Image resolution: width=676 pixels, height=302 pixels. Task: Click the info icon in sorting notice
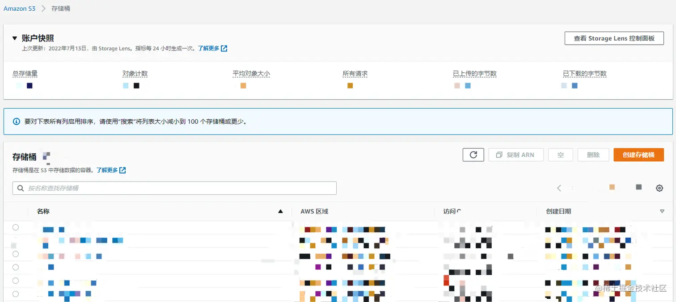[17, 121]
